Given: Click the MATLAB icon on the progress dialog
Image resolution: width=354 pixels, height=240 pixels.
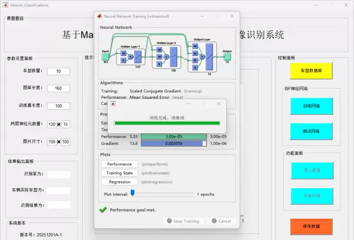Looking at the screenshot, I should click(113, 104).
